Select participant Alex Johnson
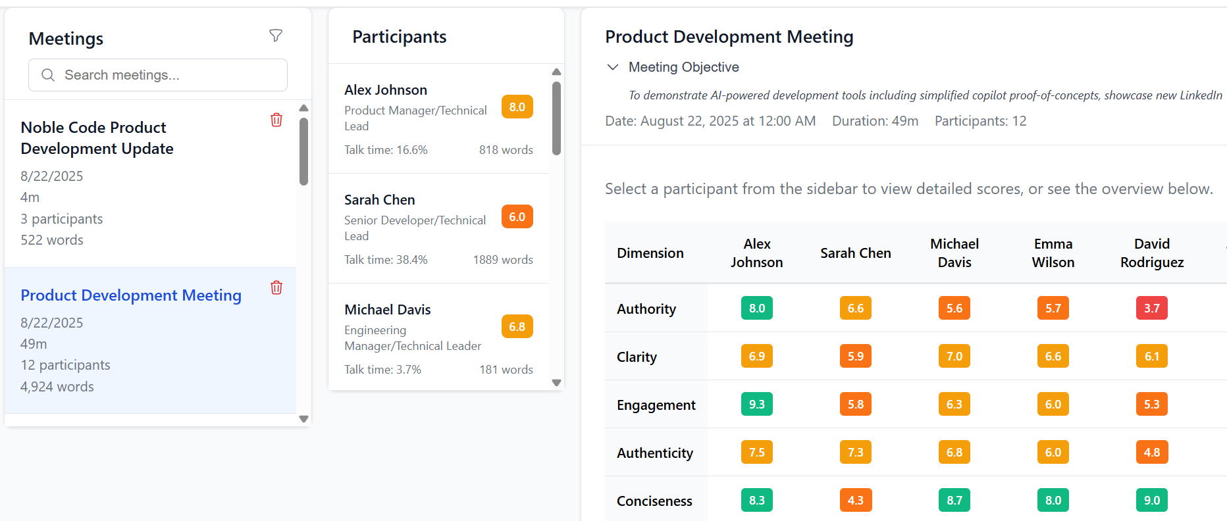The image size is (1227, 521). 386,90
